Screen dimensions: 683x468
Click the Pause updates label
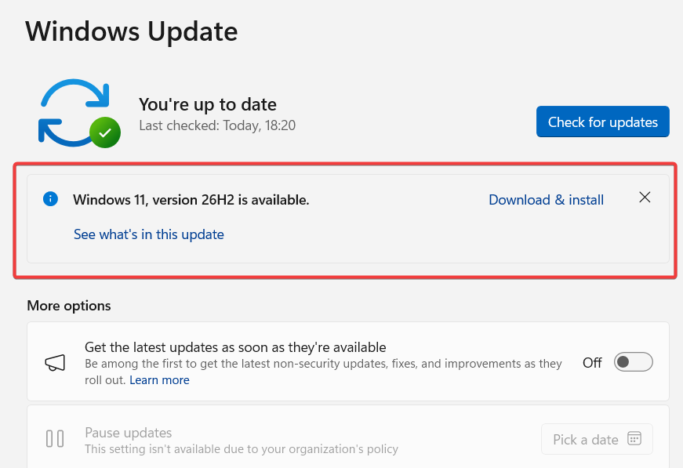129,433
